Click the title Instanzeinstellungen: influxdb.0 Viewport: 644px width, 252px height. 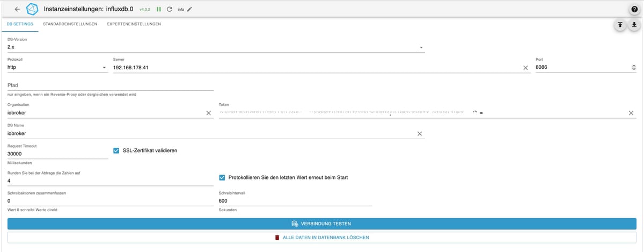[88, 9]
